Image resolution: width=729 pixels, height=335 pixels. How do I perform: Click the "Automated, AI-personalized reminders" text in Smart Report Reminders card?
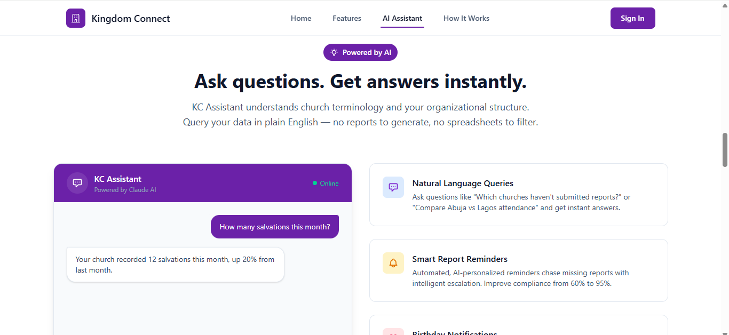(x=521, y=278)
